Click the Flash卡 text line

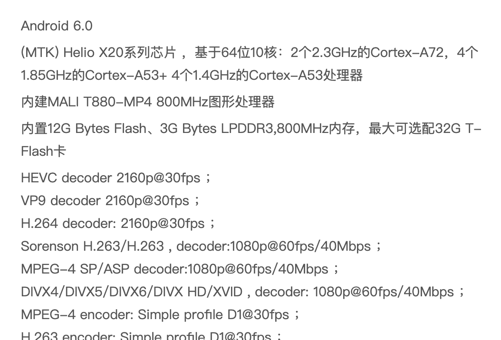click(x=43, y=151)
